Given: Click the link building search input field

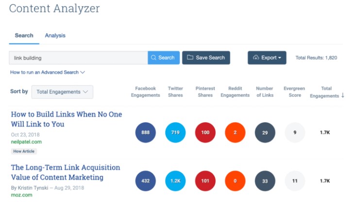Looking at the screenshot, I should [78, 58].
